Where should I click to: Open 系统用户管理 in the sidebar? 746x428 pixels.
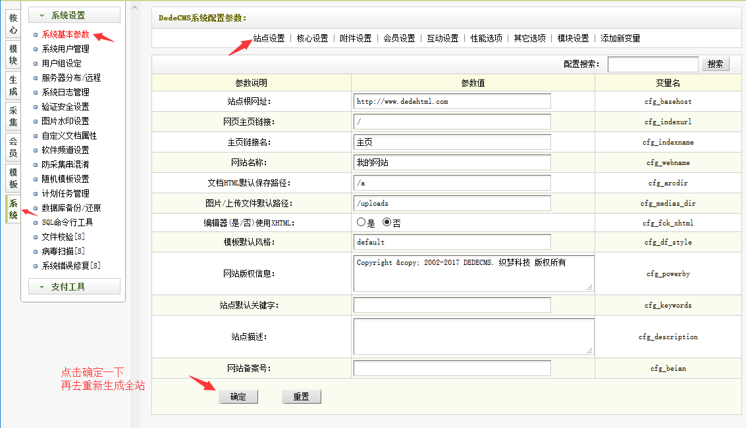[x=65, y=49]
